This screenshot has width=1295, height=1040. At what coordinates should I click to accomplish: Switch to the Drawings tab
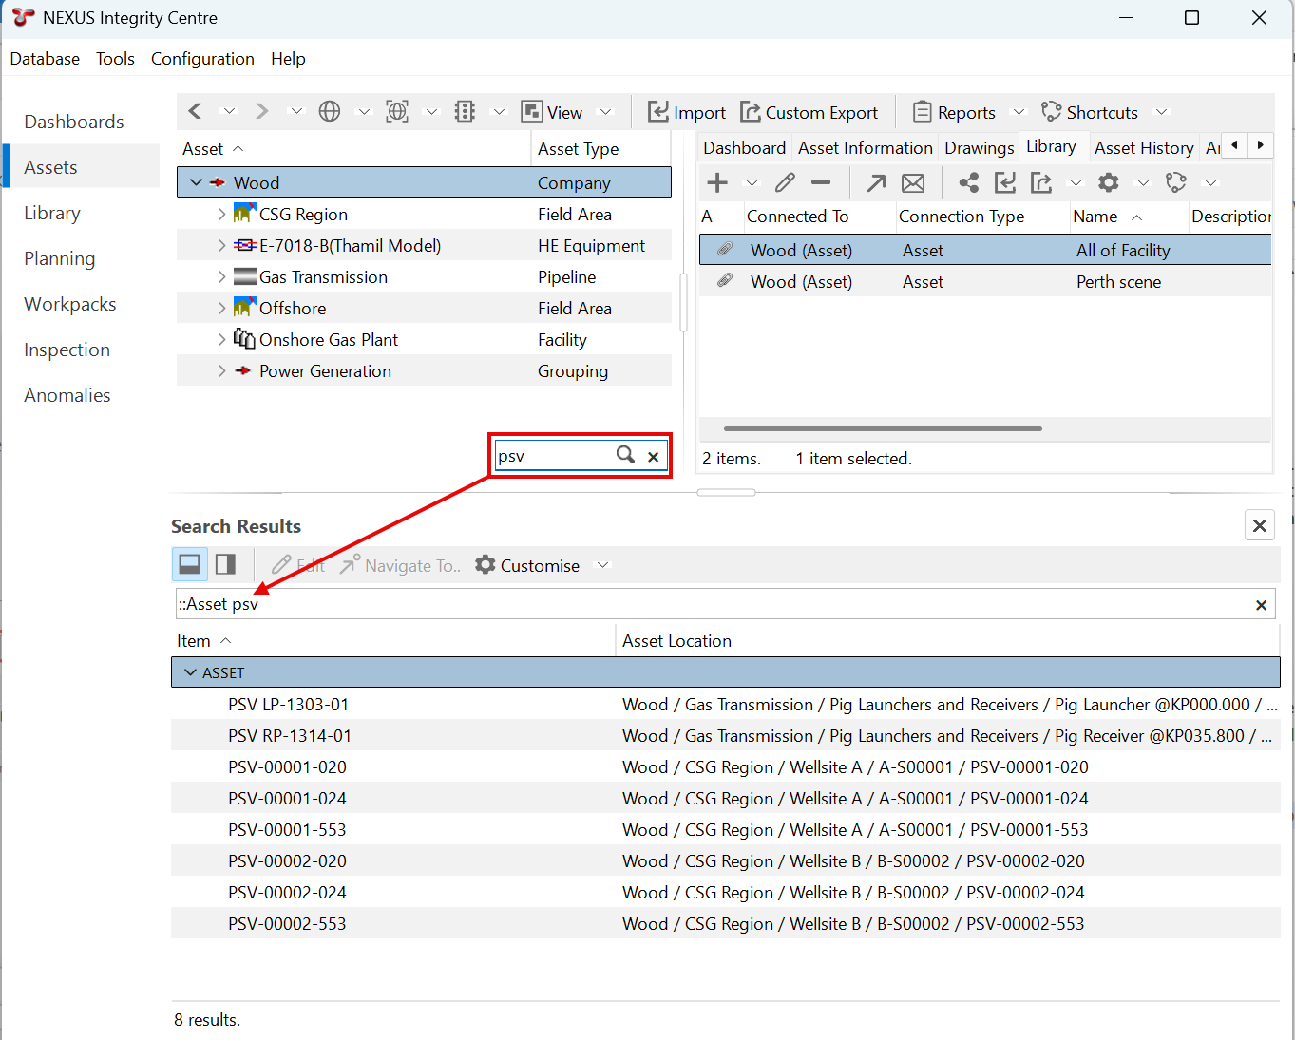click(979, 147)
